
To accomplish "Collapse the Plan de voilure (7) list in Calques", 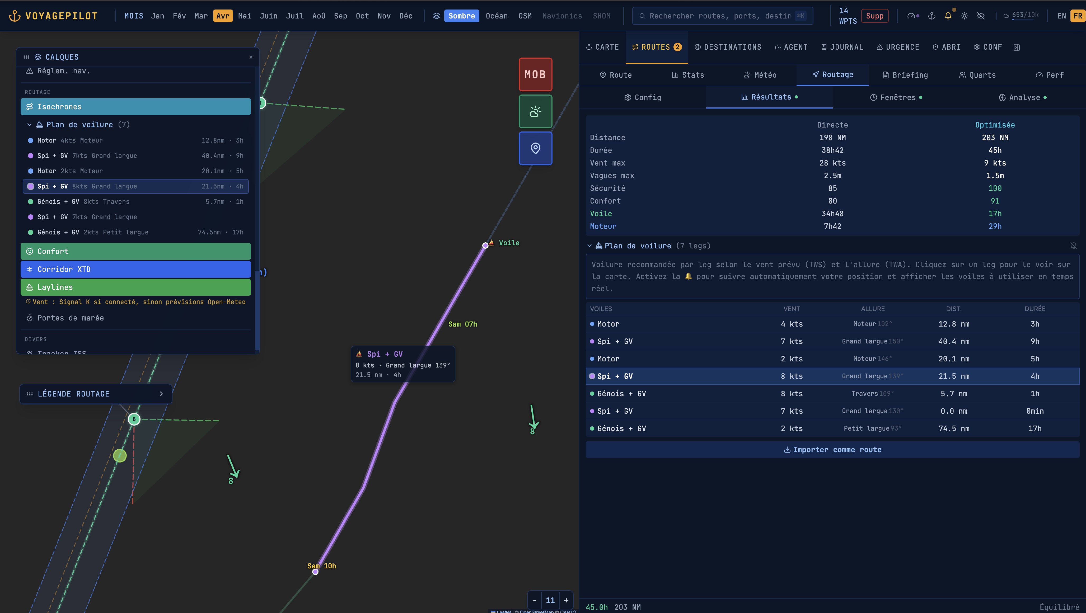I will coord(29,125).
